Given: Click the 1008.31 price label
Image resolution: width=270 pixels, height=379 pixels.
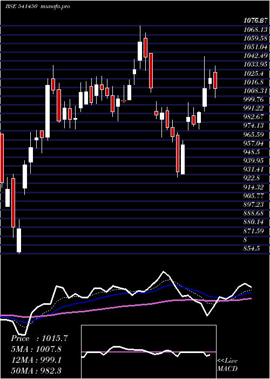Looking at the screenshot, I should point(255,90).
